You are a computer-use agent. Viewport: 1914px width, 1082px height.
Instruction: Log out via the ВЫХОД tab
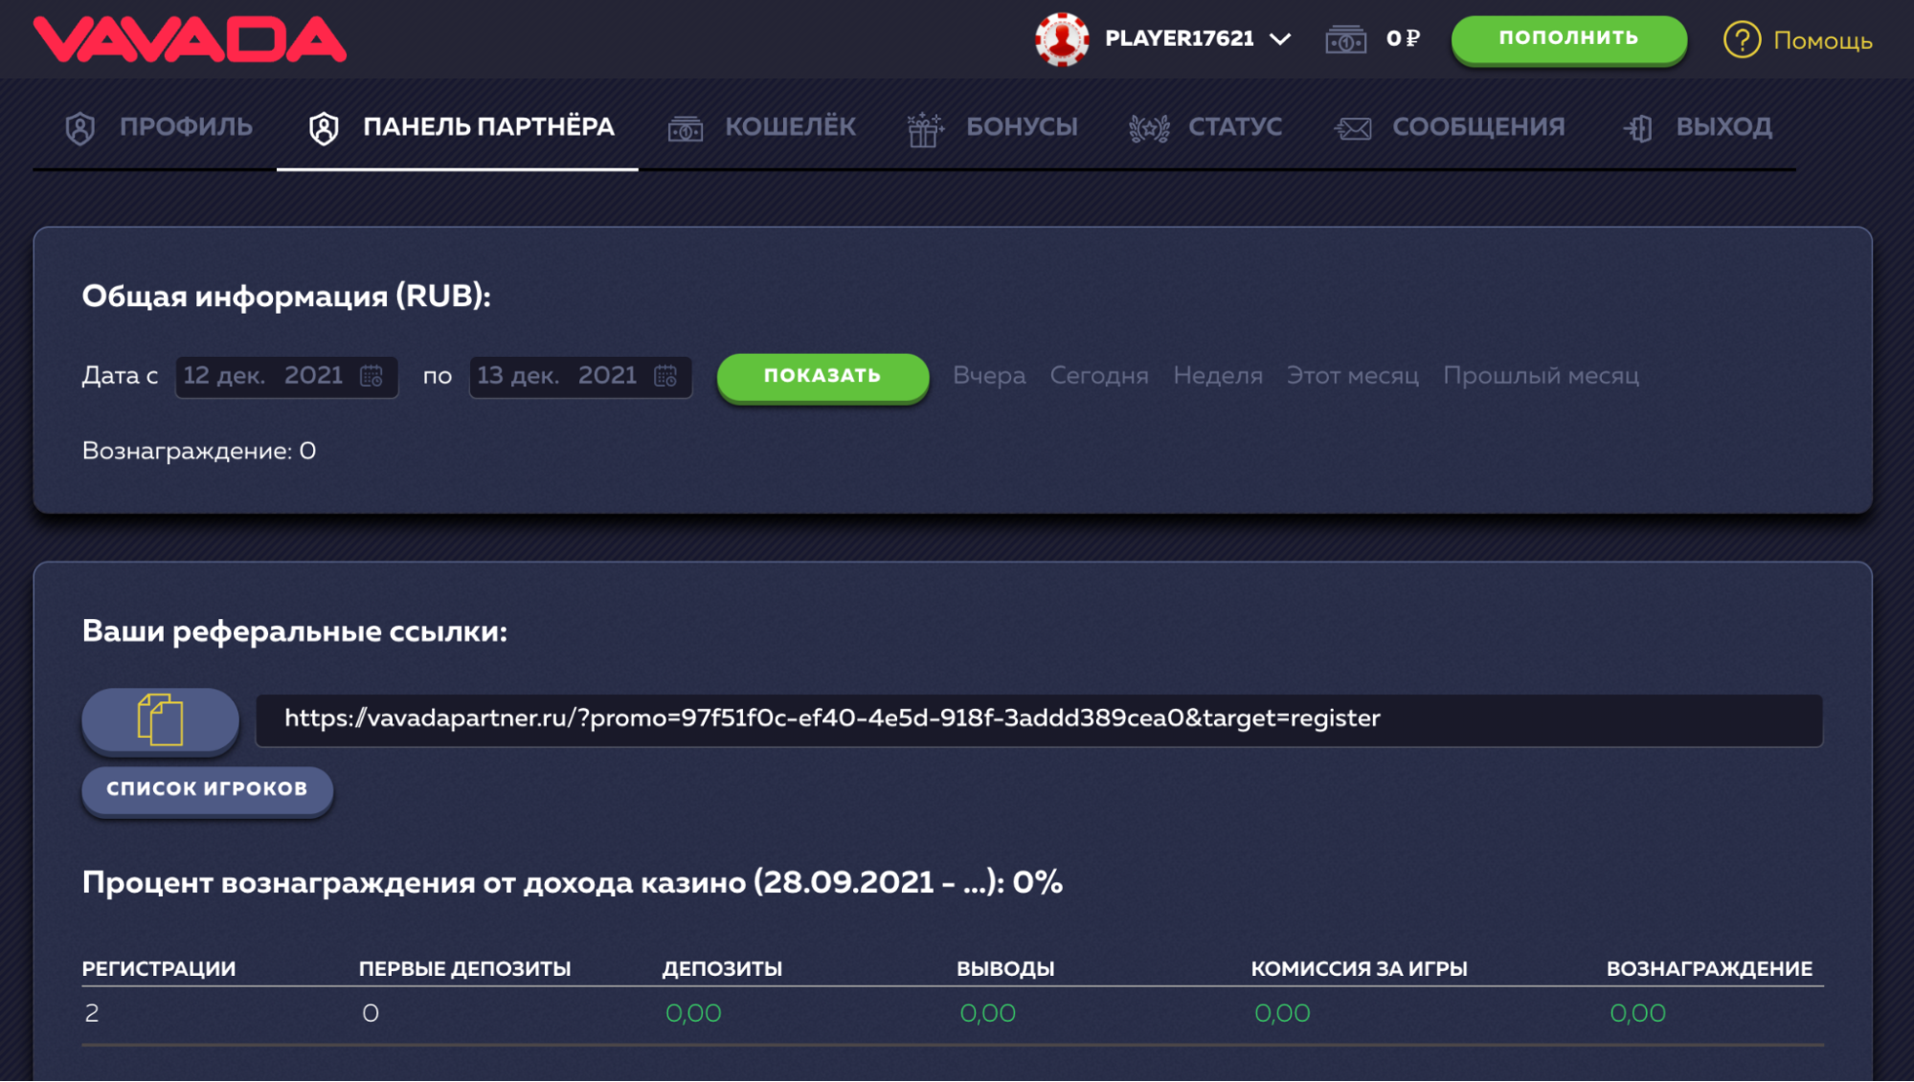(x=1723, y=126)
